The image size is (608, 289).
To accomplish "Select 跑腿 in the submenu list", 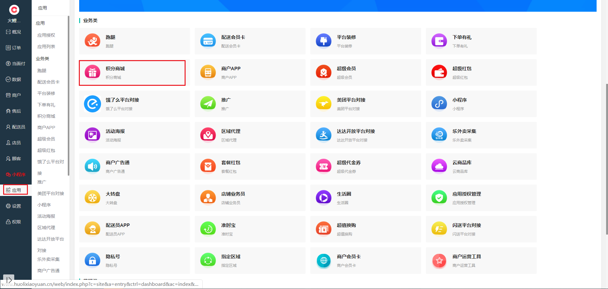I will [42, 71].
